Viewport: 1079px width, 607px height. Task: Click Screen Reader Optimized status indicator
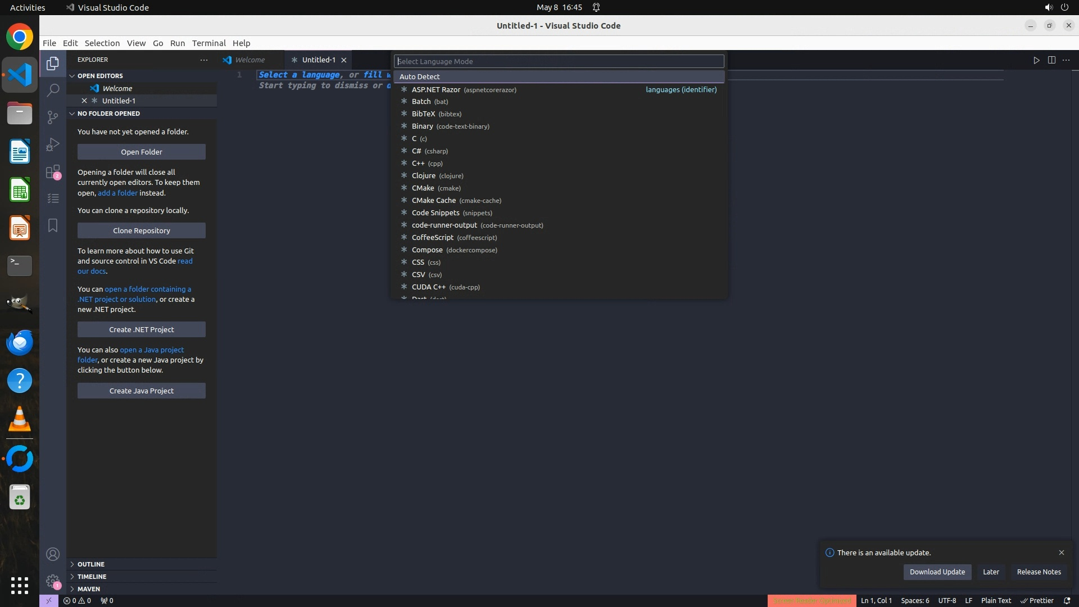coord(811,600)
